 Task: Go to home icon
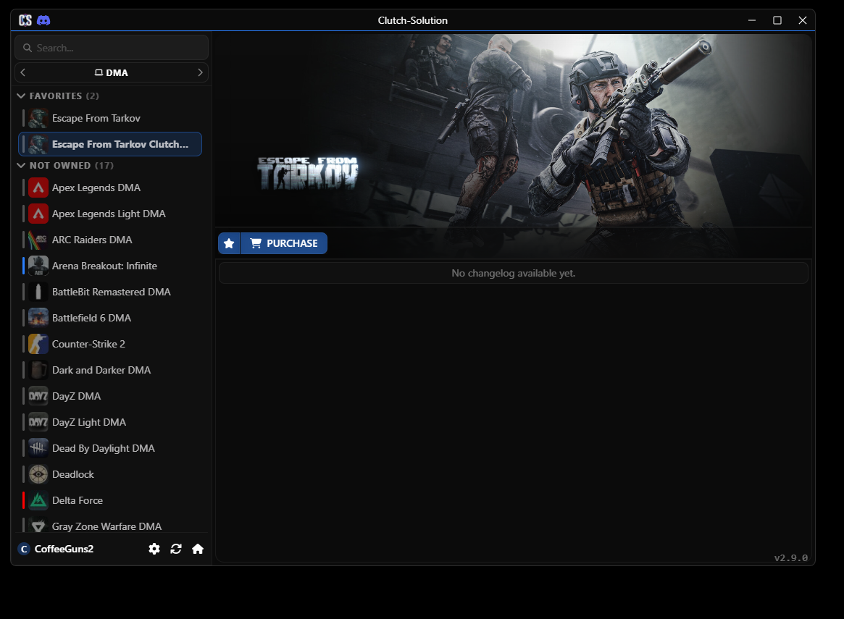(198, 549)
